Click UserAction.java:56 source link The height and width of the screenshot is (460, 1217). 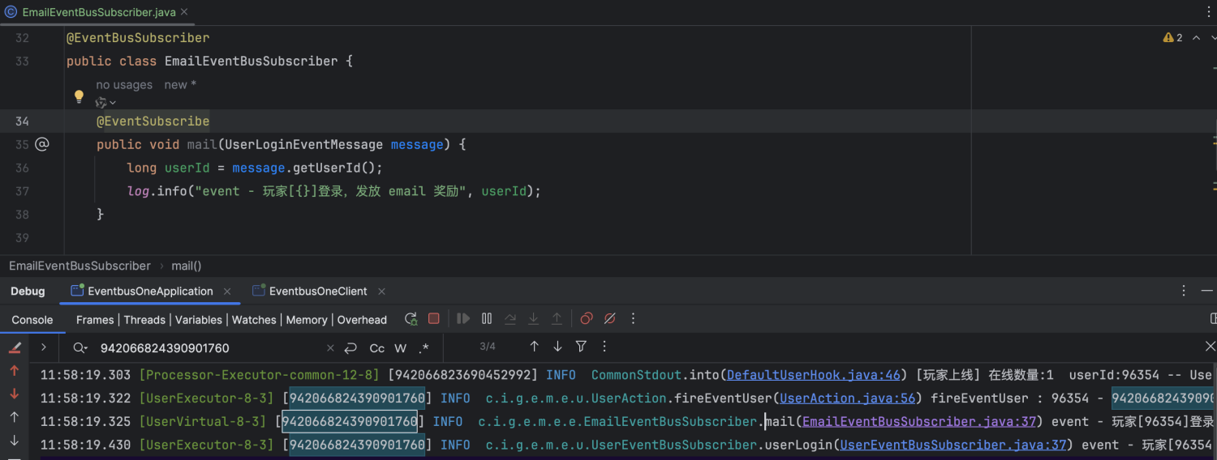click(x=847, y=398)
